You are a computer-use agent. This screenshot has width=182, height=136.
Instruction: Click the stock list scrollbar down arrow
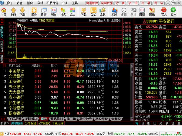(132, 119)
